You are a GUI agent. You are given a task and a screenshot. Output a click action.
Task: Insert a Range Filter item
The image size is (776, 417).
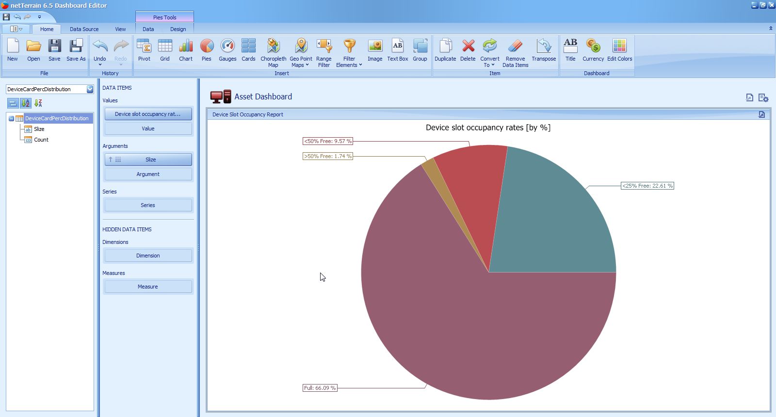pos(323,52)
